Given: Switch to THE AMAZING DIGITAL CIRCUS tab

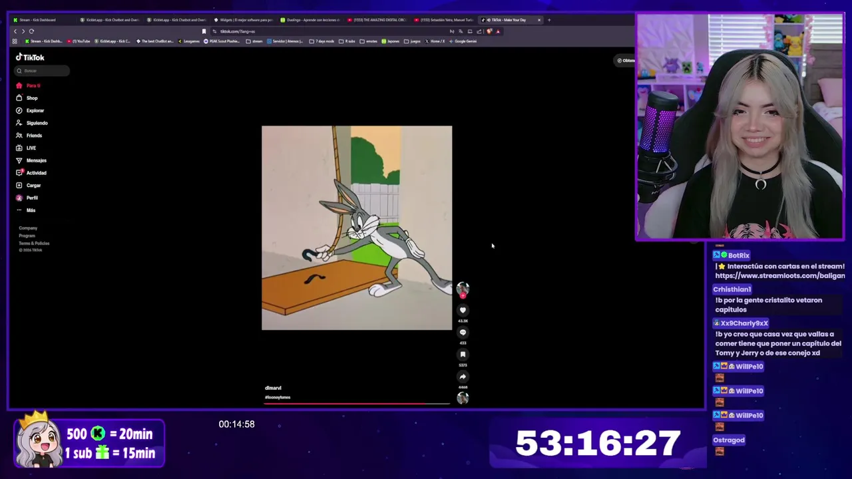Looking at the screenshot, I should pos(377,20).
